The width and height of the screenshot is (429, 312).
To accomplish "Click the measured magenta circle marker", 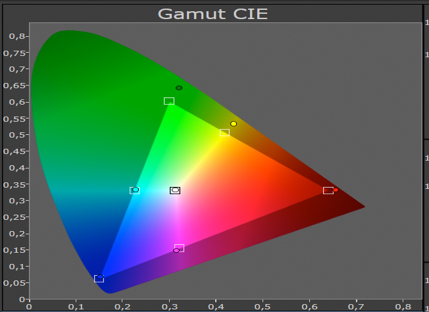I will [x=176, y=250].
